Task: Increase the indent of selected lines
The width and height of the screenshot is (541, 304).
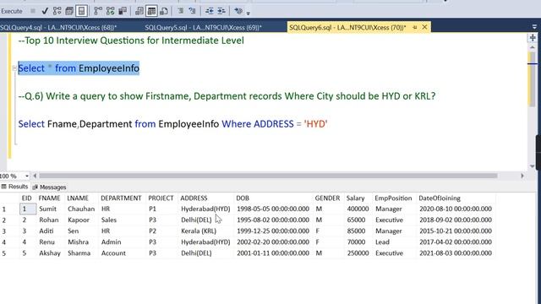Action: tap(221, 11)
